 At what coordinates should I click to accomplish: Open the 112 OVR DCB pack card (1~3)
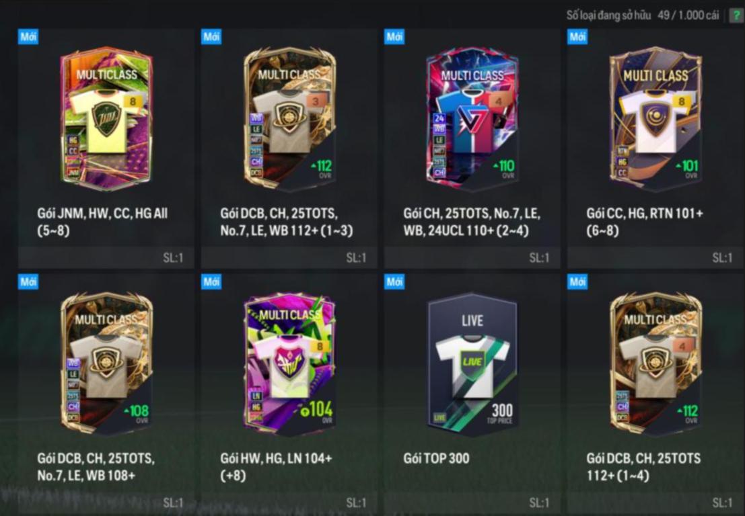click(290, 118)
